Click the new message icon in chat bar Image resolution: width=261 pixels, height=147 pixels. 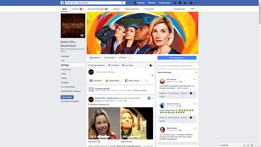coord(244,145)
